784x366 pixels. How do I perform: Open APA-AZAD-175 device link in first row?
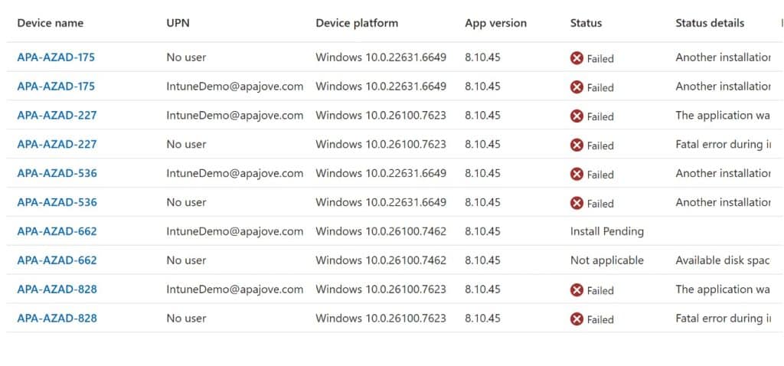[56, 57]
